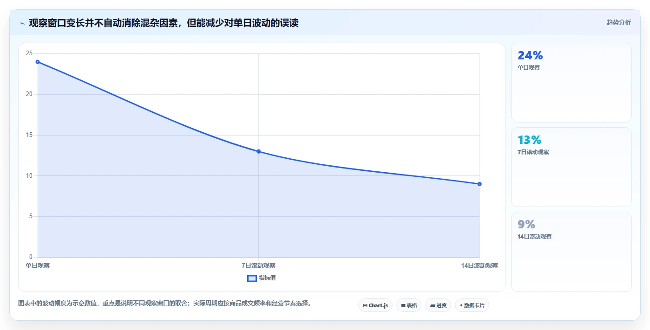Click the 14日滚动观察 x-axis label
This screenshot has width=650, height=330.
tap(479, 265)
